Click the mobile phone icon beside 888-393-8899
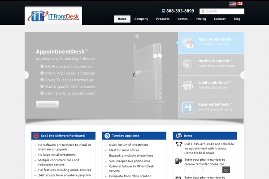This screenshot has height=179, width=269. (x=164, y=11)
